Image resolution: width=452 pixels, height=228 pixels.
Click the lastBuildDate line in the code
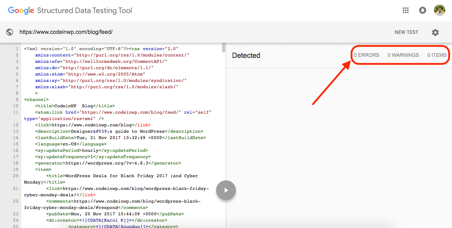click(120, 138)
